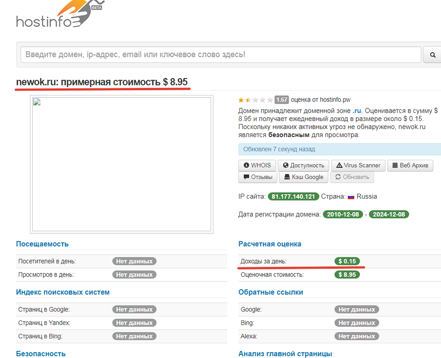Click the star rating icons
The width and height of the screenshot is (441, 358).
click(255, 100)
